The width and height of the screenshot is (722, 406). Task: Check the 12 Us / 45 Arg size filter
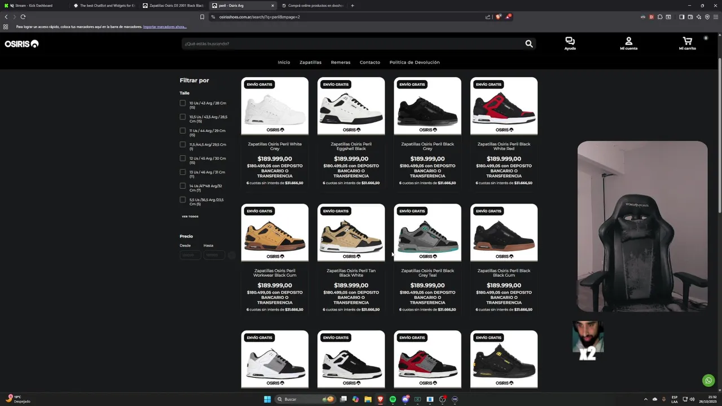click(x=183, y=158)
